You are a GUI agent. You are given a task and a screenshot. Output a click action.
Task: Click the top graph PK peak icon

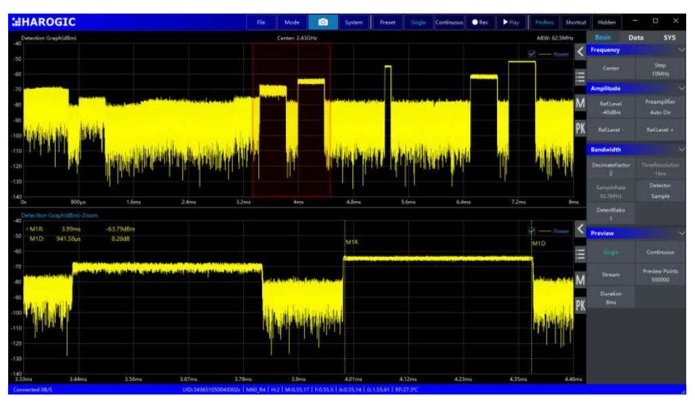(581, 129)
